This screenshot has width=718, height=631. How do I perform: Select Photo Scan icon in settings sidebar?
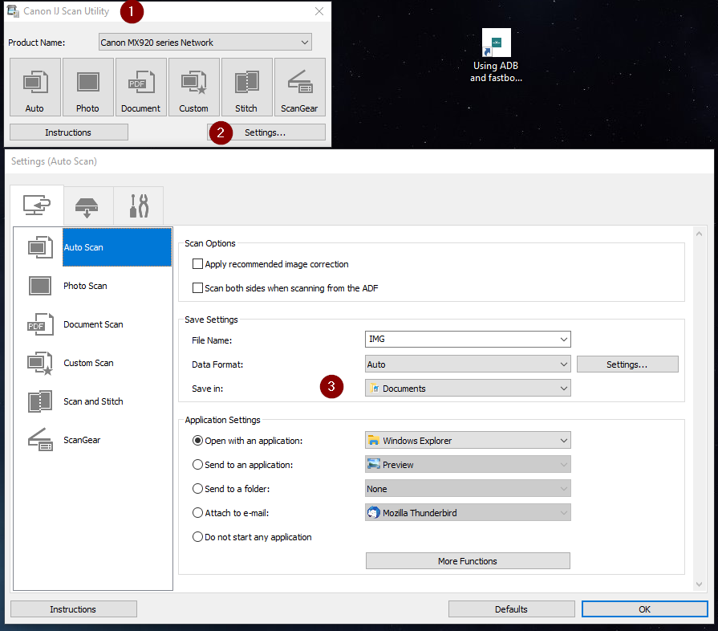tap(40, 286)
